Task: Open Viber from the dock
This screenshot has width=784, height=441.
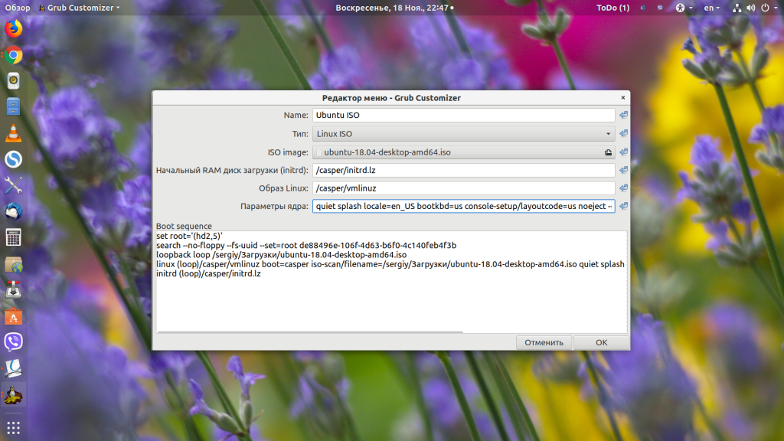Action: (x=13, y=341)
